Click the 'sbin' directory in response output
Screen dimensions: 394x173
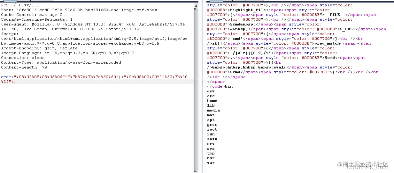point(212,139)
